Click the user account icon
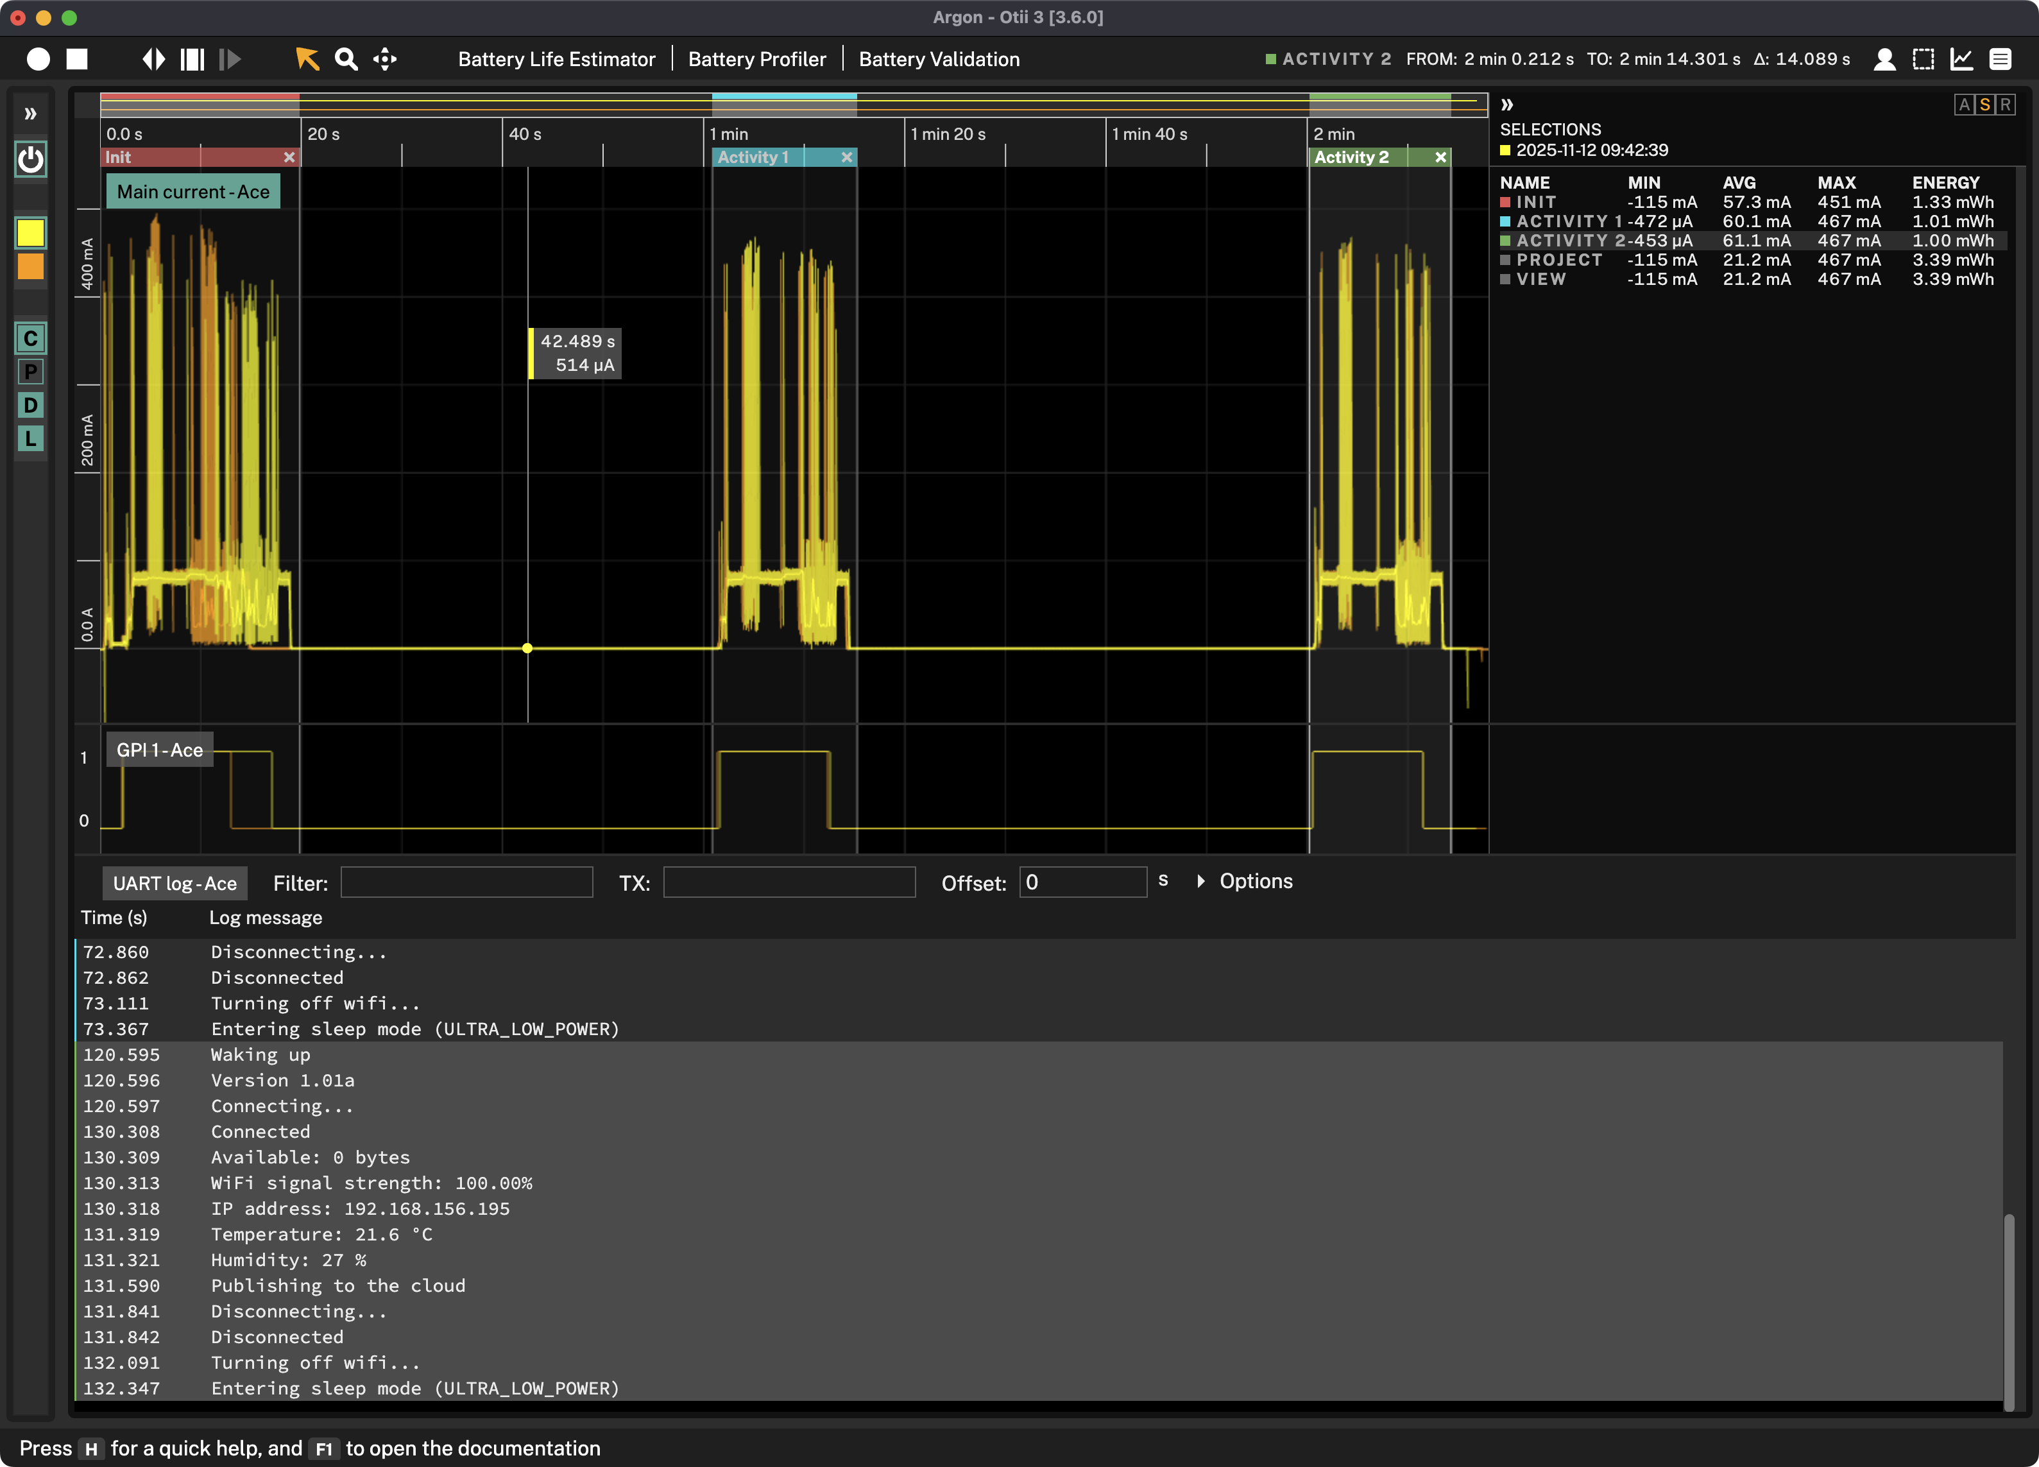Screen dimensions: 2039x1467 point(1884,60)
